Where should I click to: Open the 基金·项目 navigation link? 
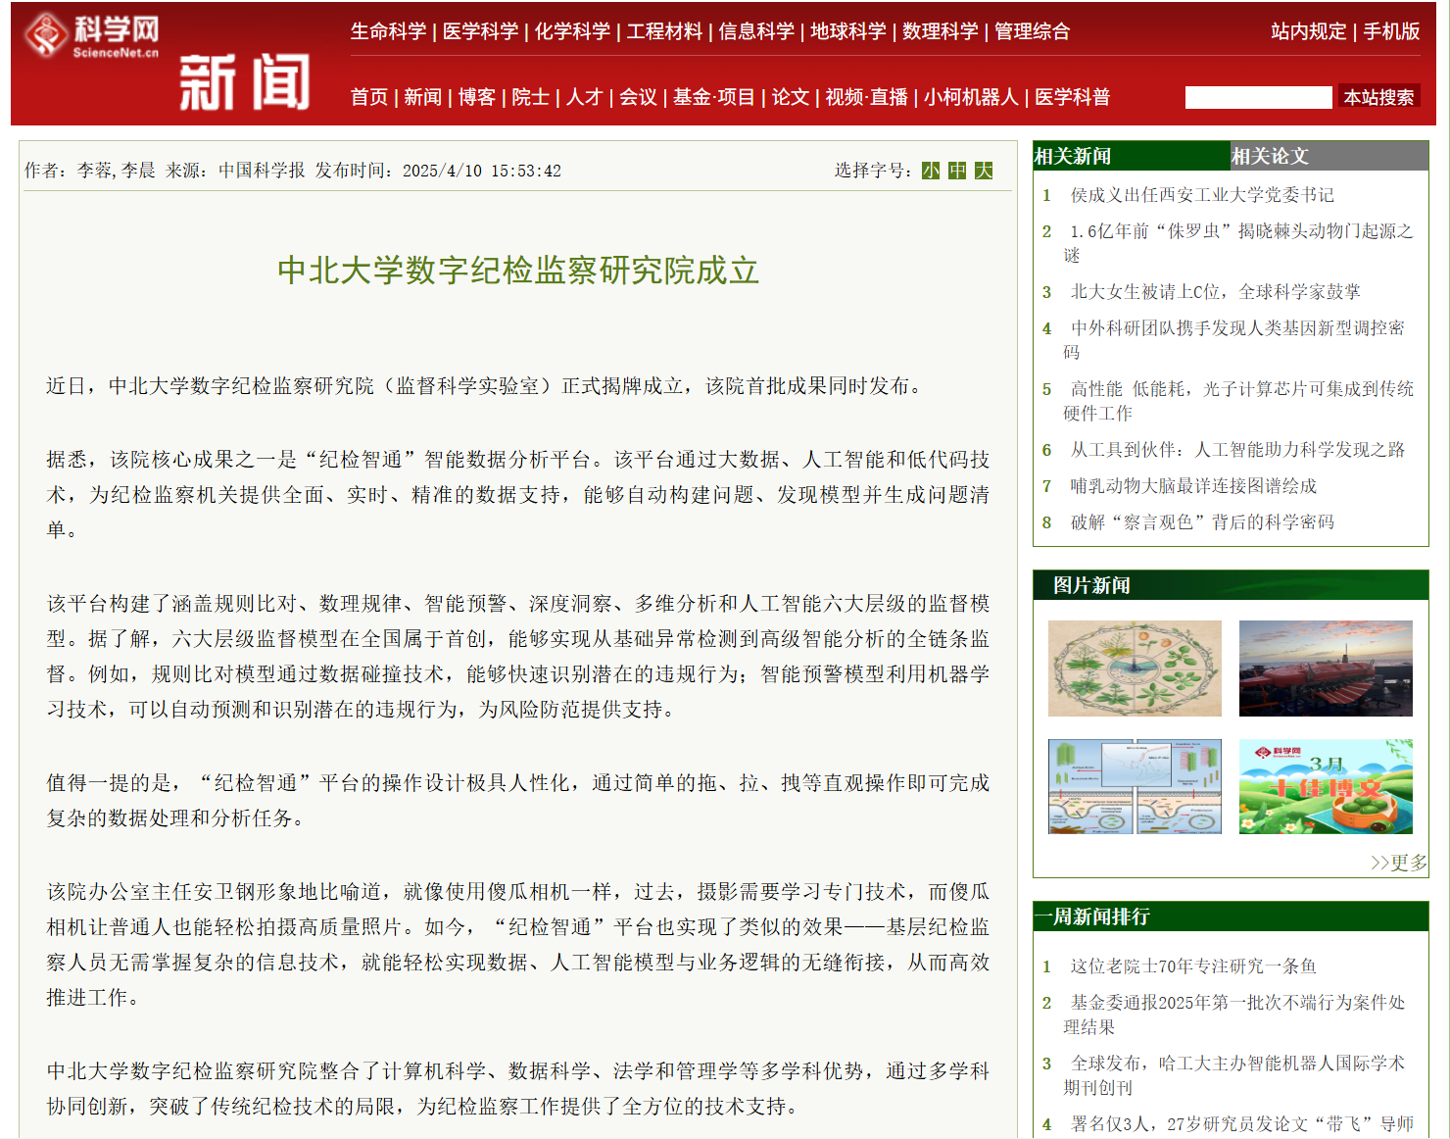[x=713, y=97]
